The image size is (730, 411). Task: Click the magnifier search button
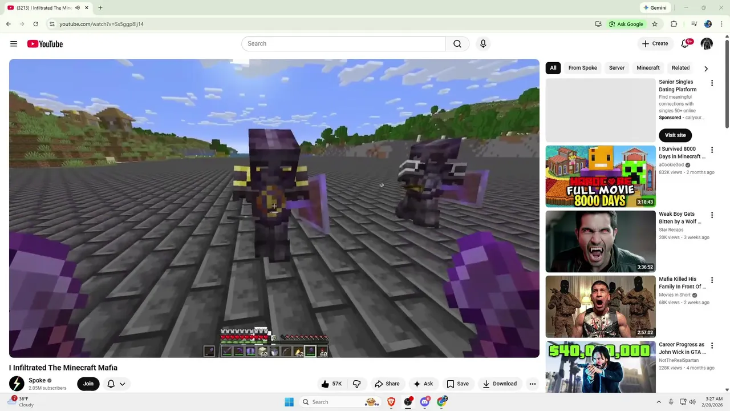(457, 44)
